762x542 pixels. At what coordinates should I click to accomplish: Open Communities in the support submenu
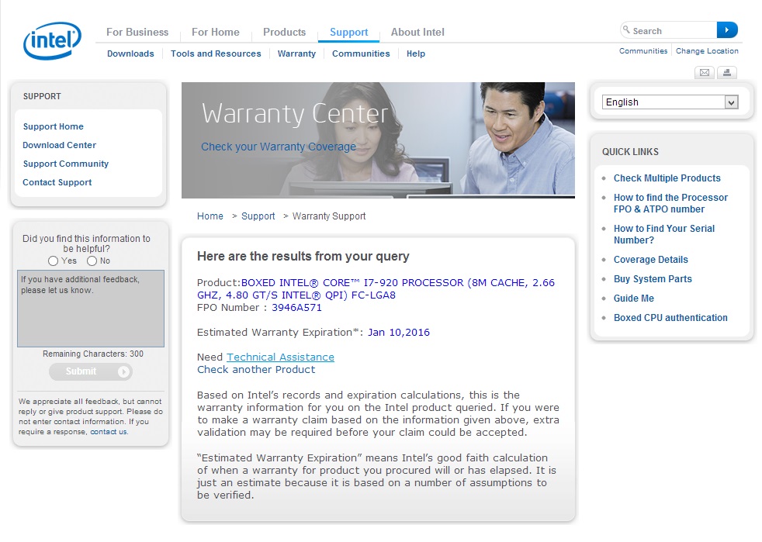361,54
